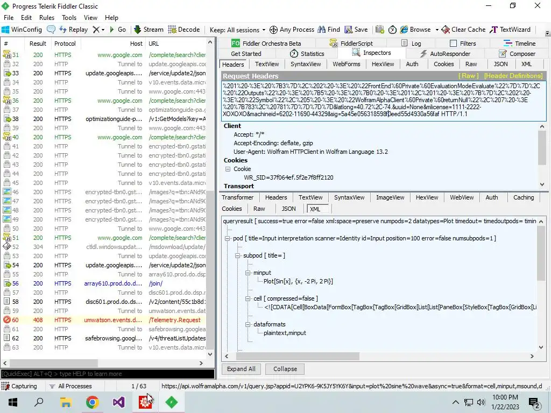
Task: Open Visual Studio from taskbar
Action: click(x=119, y=402)
